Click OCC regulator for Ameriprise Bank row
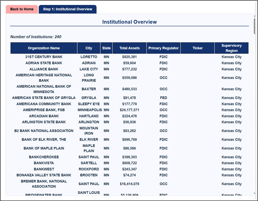 (x=163, y=110)
